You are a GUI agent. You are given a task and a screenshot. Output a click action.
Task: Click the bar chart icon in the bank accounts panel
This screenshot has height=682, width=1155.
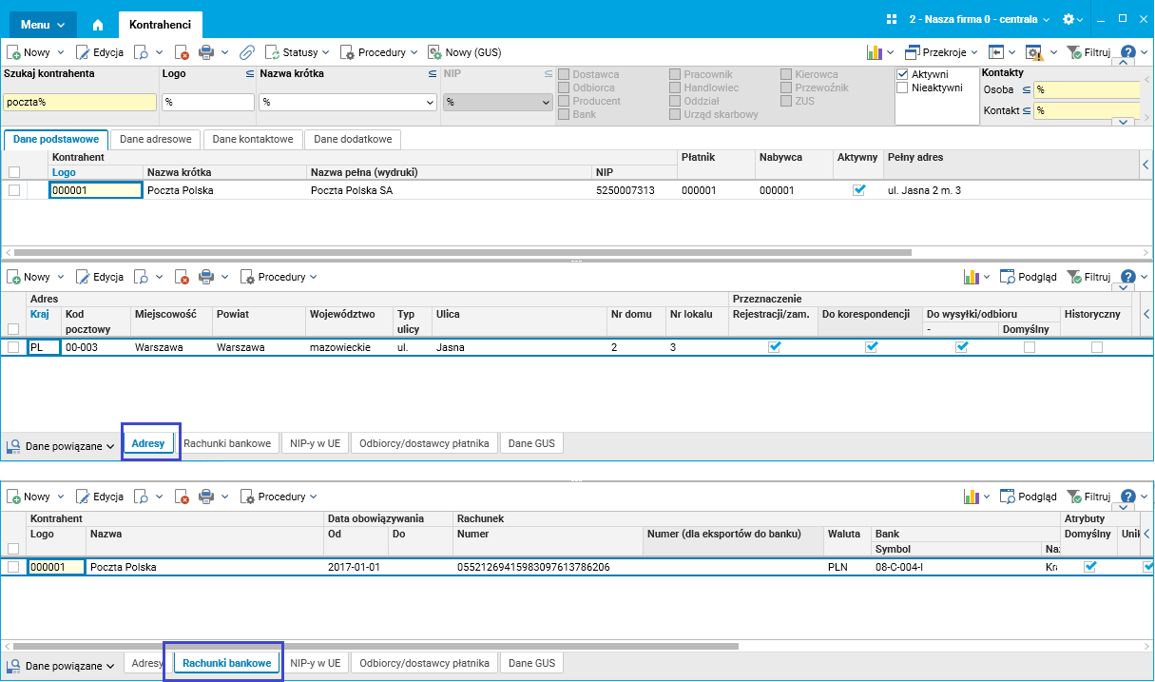click(x=972, y=497)
